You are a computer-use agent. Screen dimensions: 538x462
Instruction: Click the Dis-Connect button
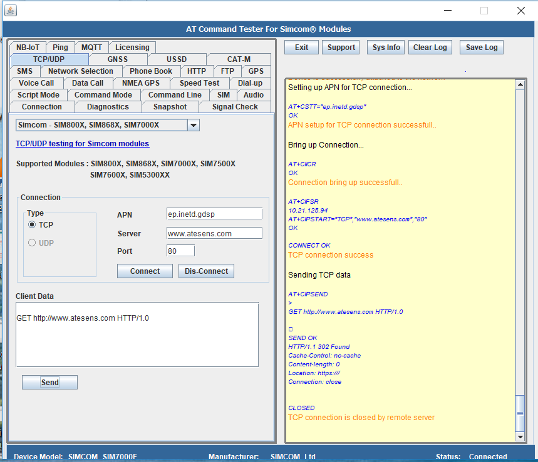pos(207,271)
